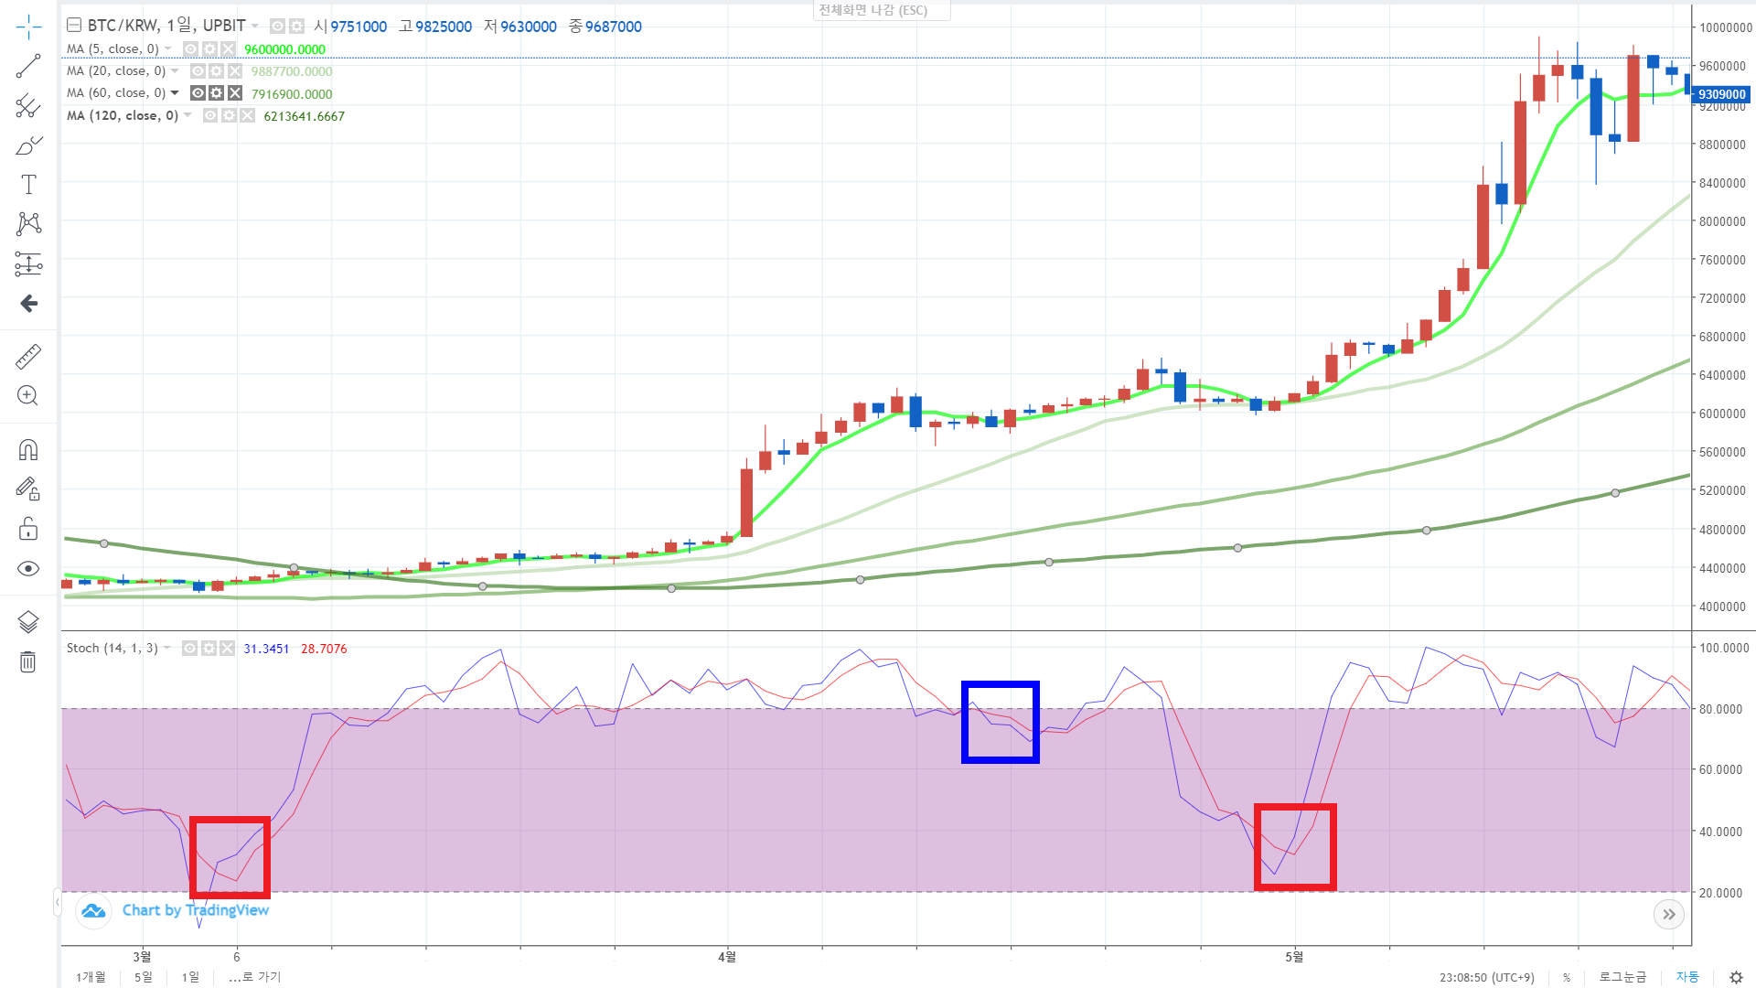Screen dimensions: 1756x988
Task: Click the 로그눈금 log scale button
Action: coord(1622,977)
